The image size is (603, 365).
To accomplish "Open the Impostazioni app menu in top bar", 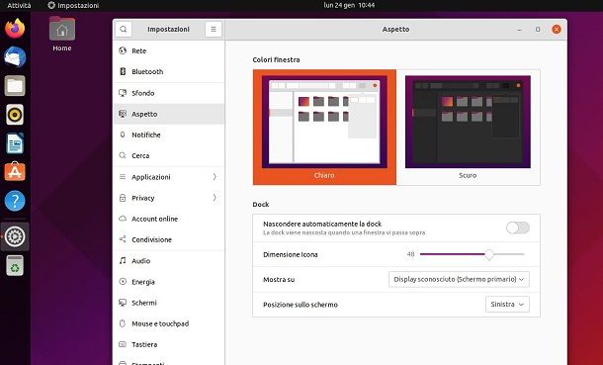I will tap(73, 5).
